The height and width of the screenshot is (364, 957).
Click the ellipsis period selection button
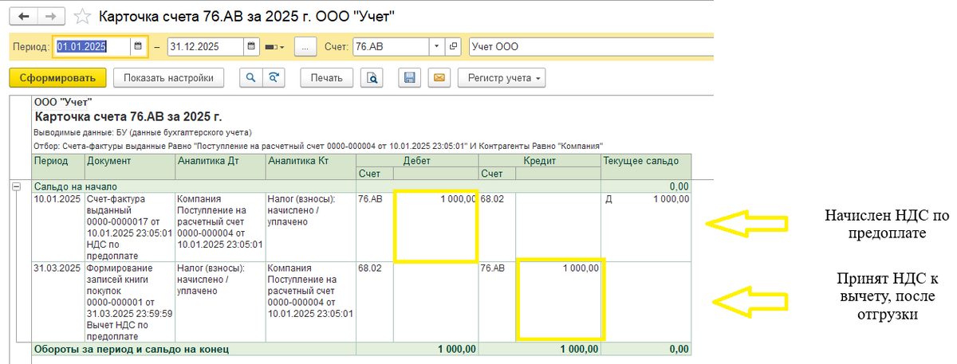coord(306,47)
